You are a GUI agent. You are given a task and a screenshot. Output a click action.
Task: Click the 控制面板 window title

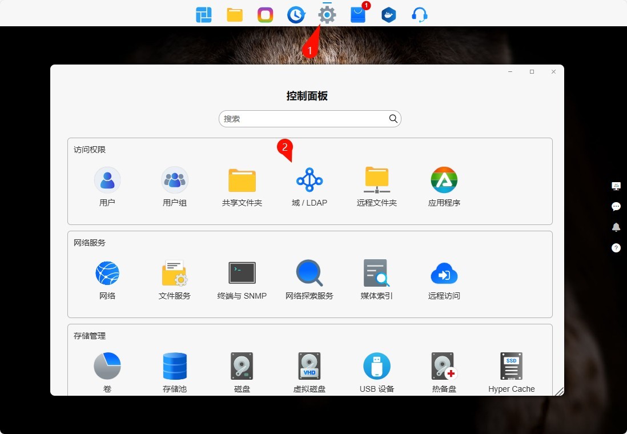[x=307, y=96]
